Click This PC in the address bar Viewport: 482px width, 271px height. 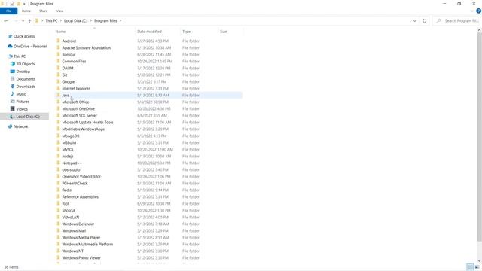(51, 21)
